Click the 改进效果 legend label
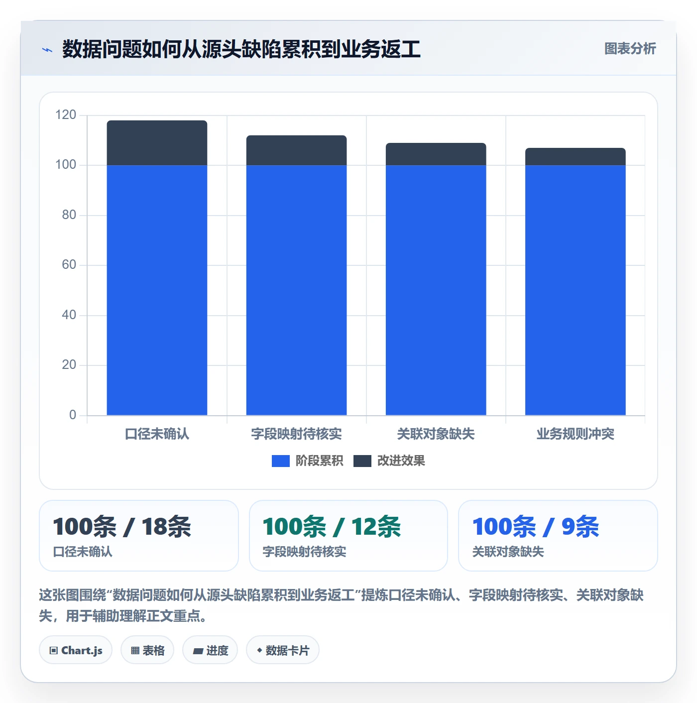The height and width of the screenshot is (703, 697). pyautogui.click(x=401, y=461)
